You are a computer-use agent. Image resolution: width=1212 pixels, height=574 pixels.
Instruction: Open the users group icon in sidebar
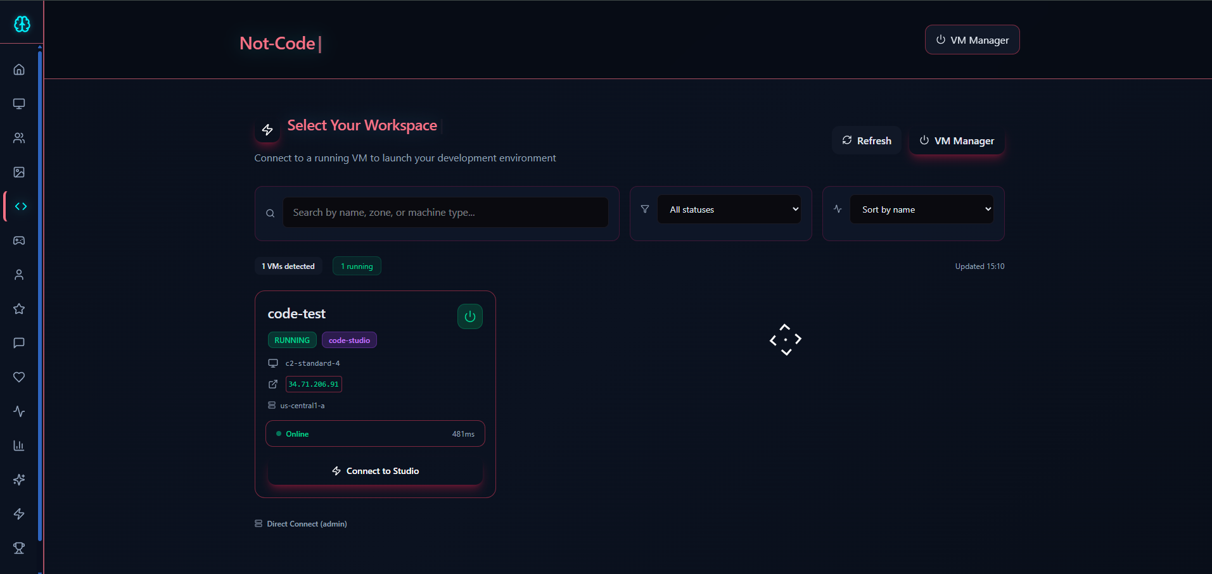tap(19, 138)
